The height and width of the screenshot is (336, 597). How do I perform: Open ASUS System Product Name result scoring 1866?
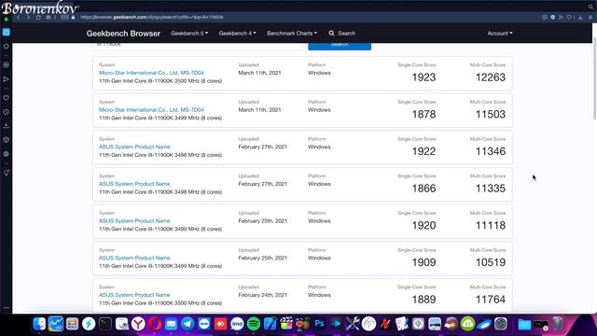point(134,184)
